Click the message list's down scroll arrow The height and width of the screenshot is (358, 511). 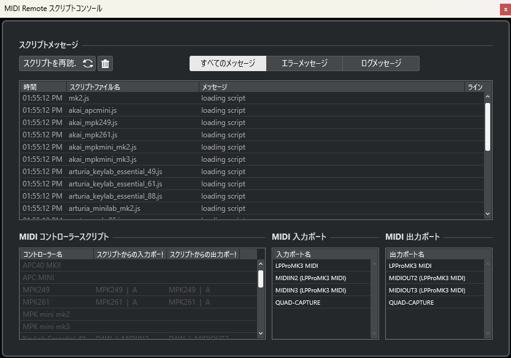click(x=488, y=213)
